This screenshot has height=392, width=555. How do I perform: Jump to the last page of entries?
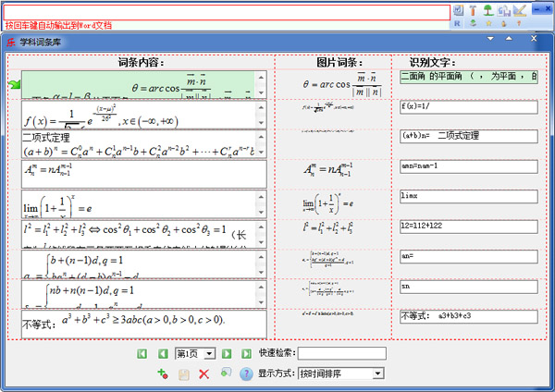[246, 353]
